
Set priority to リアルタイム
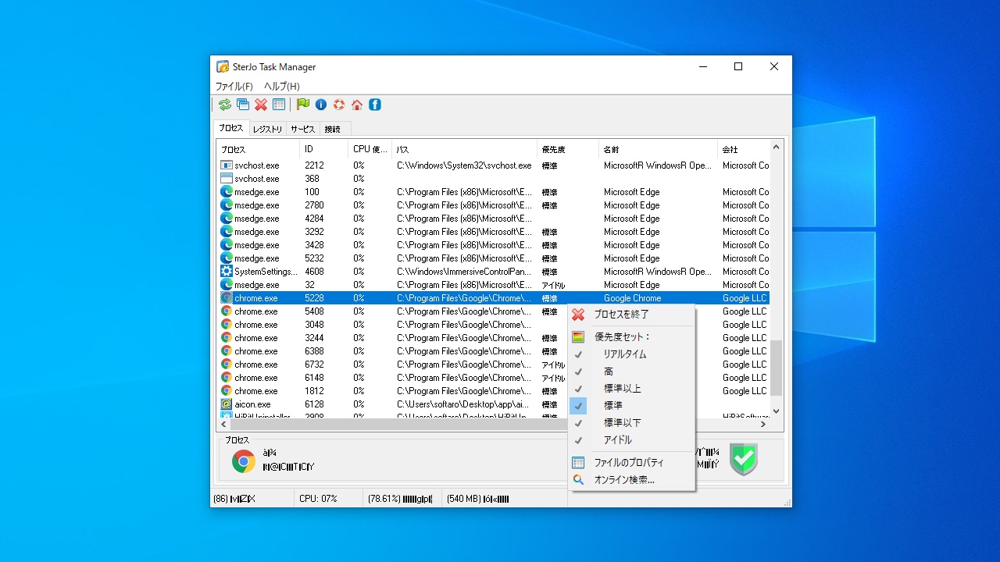pyautogui.click(x=631, y=354)
